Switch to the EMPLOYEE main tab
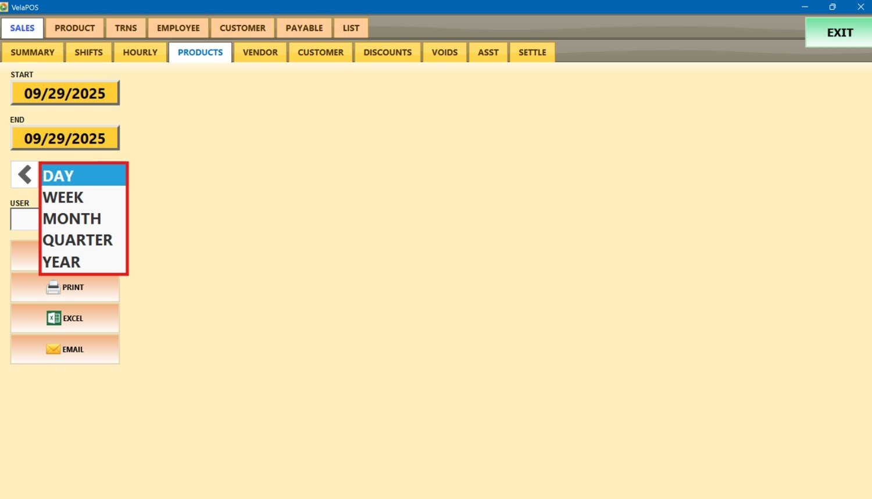The height and width of the screenshot is (499, 872). click(178, 28)
